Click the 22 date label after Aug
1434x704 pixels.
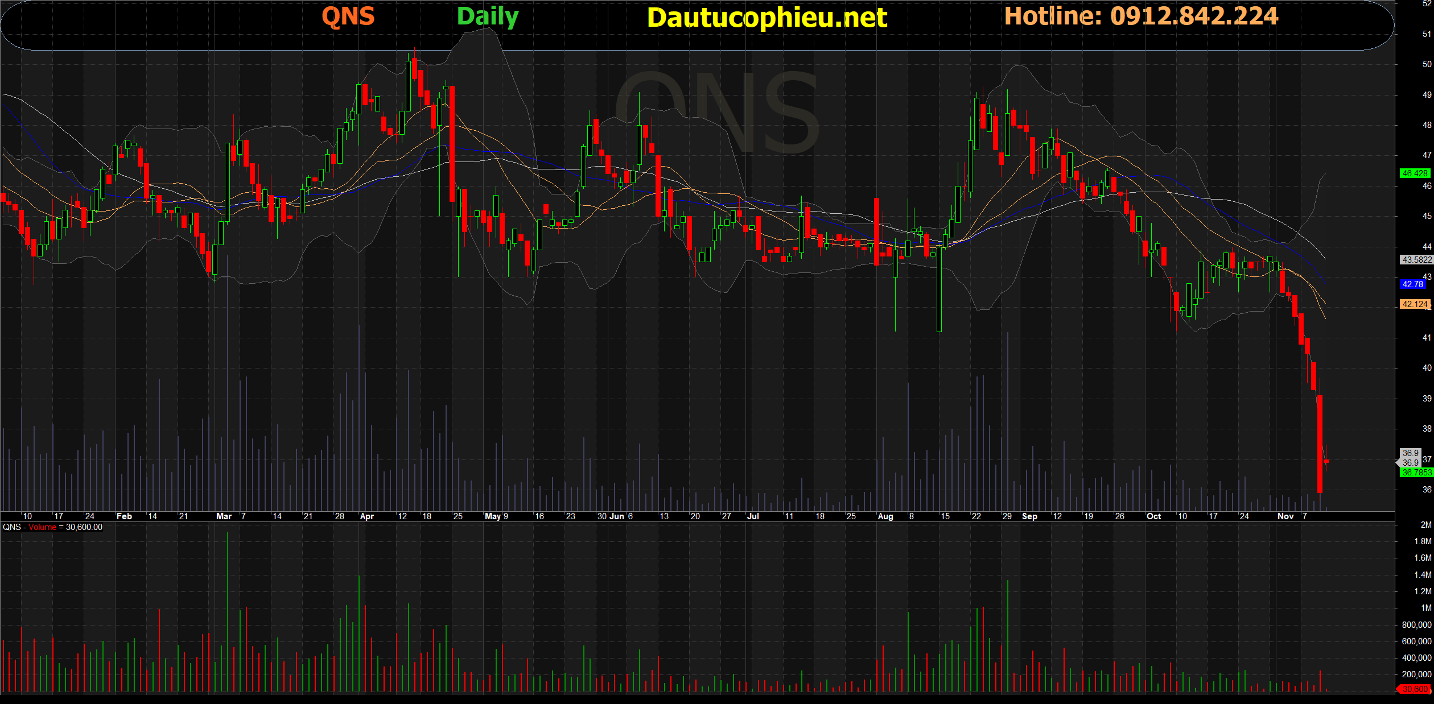976,516
